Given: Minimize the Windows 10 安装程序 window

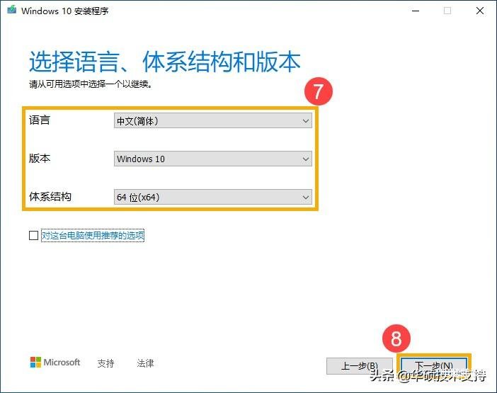Looking at the screenshot, I should pyautogui.click(x=416, y=11).
